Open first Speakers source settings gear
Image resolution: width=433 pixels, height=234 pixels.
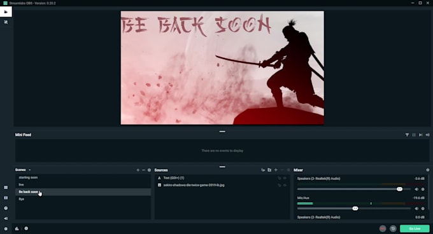423,189
